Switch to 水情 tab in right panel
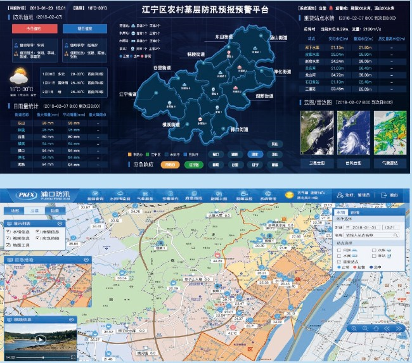412x363 pixels. click(341, 212)
